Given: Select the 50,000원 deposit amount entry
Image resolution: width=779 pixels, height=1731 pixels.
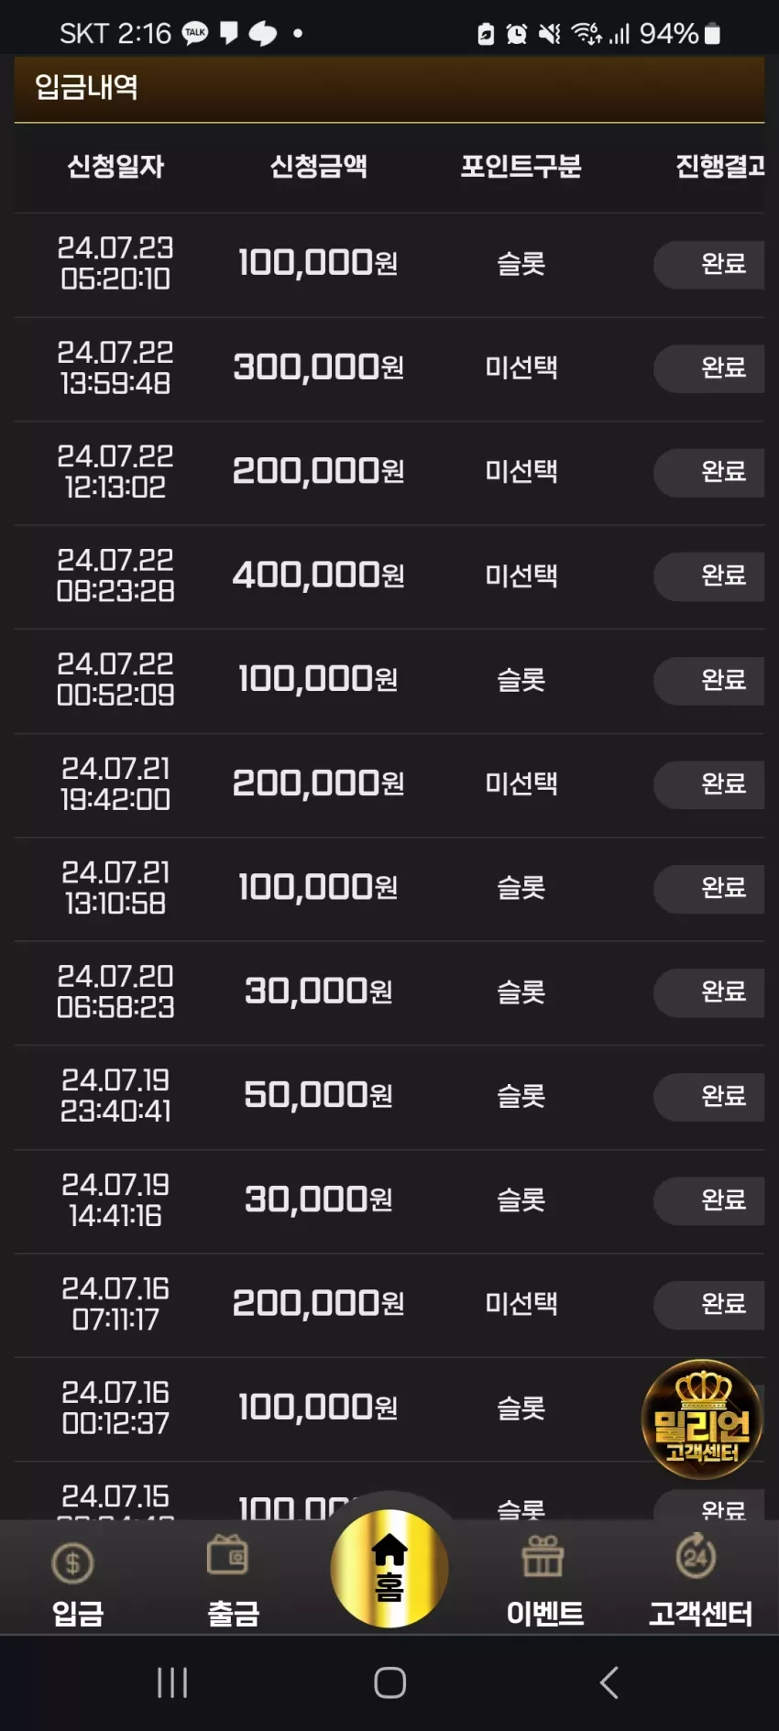Looking at the screenshot, I should click(x=318, y=1095).
